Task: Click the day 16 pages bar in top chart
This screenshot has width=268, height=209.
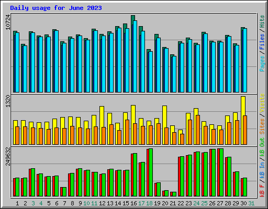Action: click(x=135, y=56)
